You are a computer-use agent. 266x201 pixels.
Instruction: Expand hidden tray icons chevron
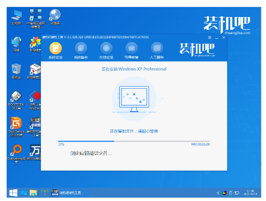pyautogui.click(x=218, y=193)
